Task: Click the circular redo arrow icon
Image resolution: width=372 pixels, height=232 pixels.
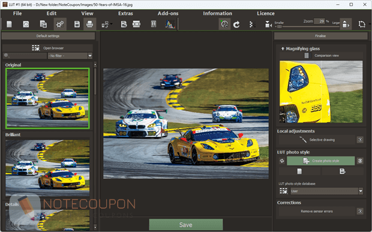Action: tap(236, 25)
